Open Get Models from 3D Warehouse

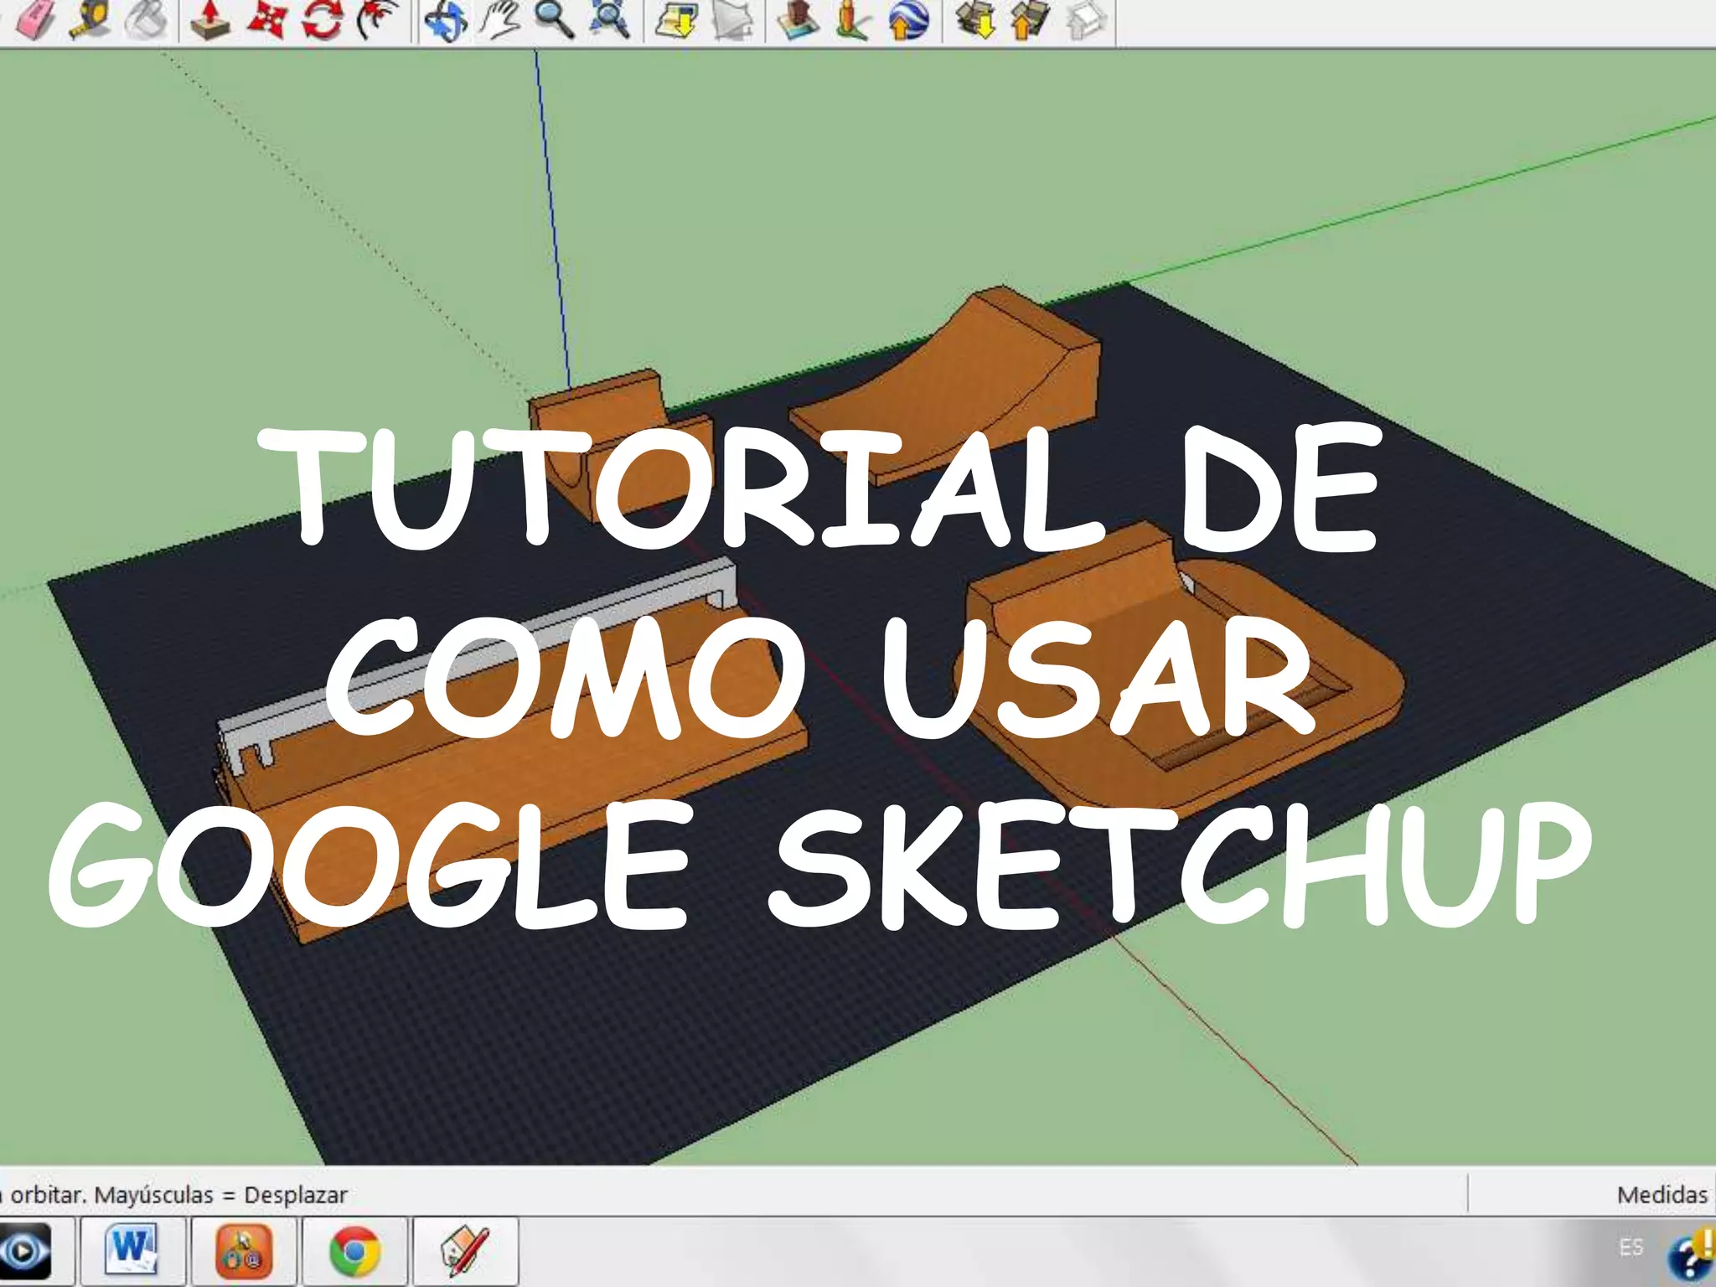point(975,18)
